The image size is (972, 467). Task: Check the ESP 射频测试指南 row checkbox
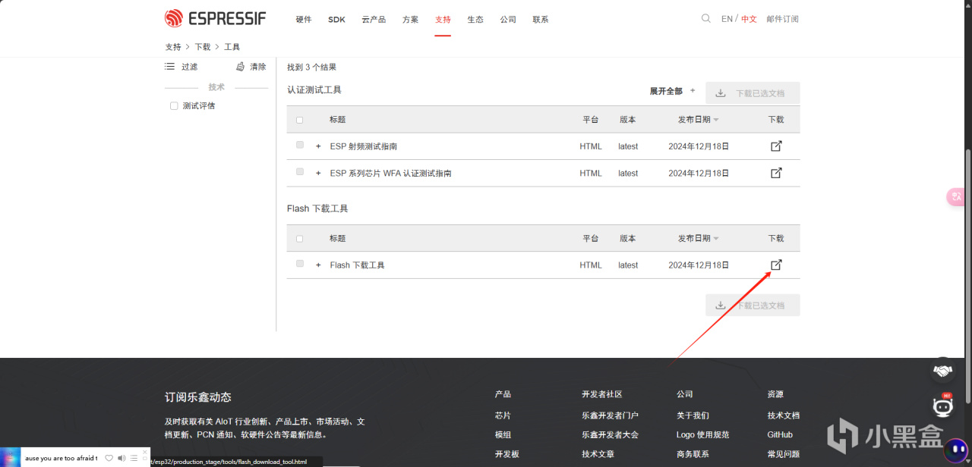(300, 145)
